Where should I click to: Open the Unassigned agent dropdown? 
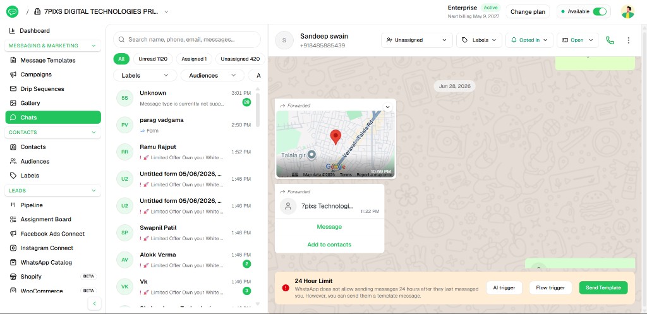(x=417, y=40)
